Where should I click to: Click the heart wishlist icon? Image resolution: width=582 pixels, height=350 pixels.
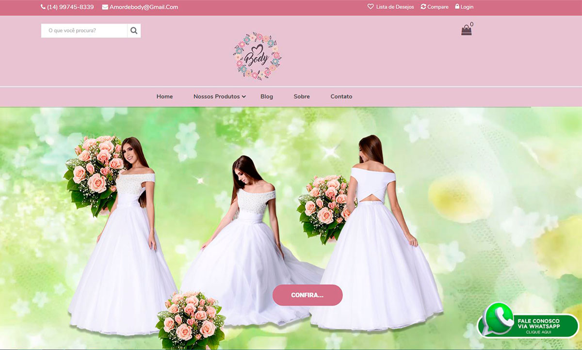tap(371, 7)
